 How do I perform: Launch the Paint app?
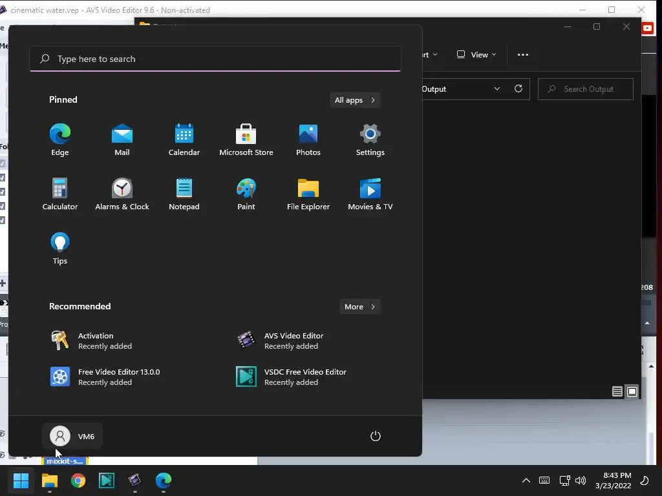246,194
